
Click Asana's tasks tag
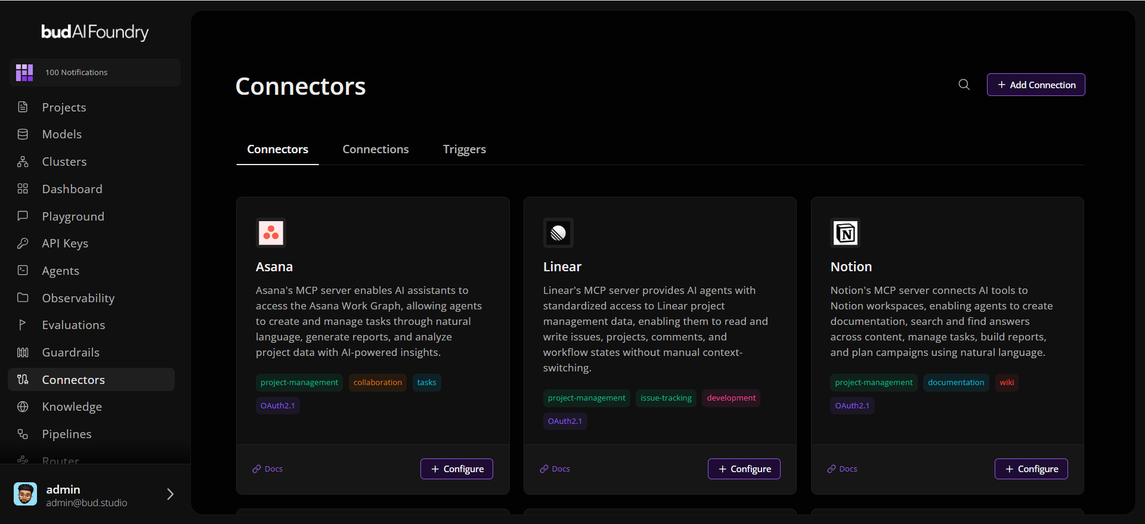(426, 382)
